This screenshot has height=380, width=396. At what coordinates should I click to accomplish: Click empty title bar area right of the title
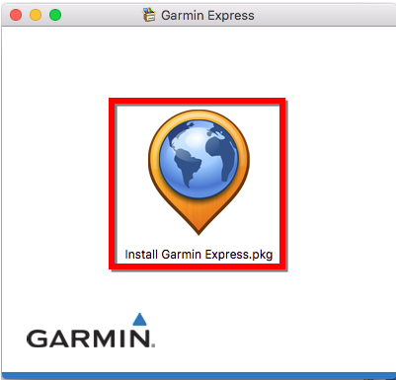[324, 15]
